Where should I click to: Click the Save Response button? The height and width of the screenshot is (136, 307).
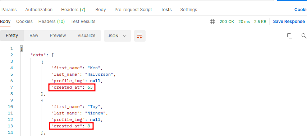pyautogui.click(x=289, y=22)
